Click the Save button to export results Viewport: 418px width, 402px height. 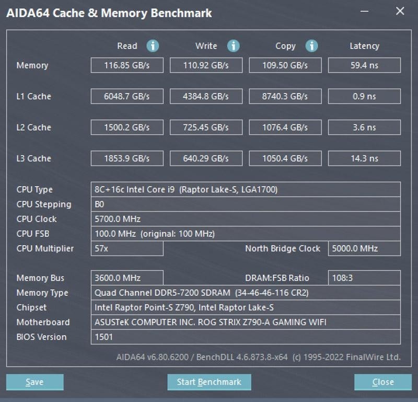pyautogui.click(x=34, y=382)
